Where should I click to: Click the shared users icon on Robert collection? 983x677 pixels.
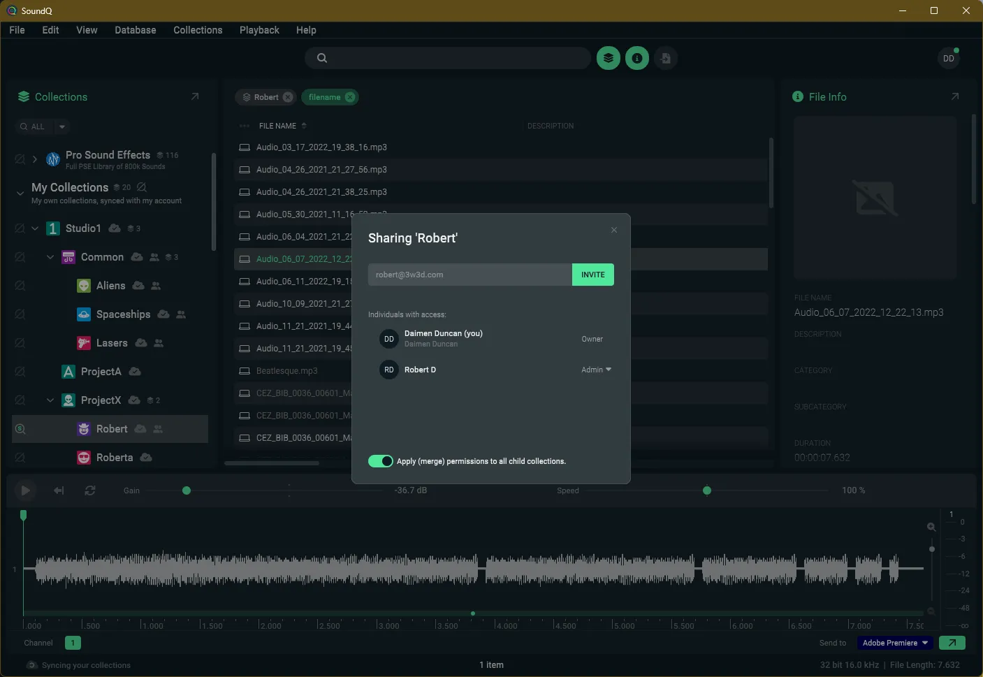(x=158, y=429)
